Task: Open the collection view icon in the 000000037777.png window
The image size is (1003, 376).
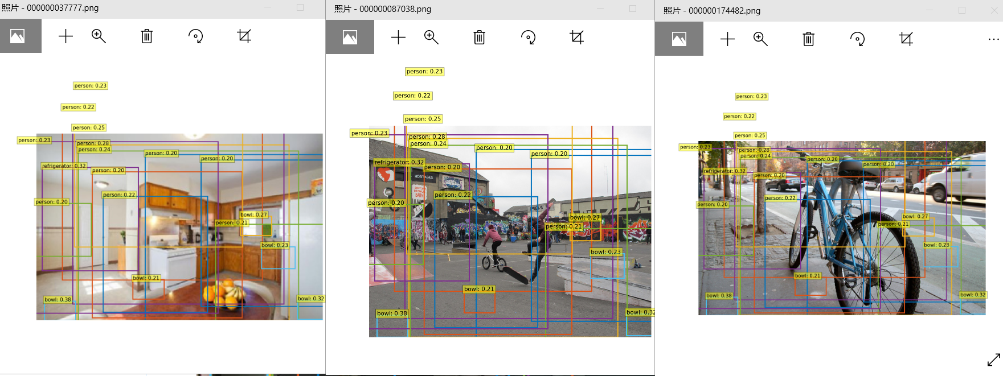Action: tap(18, 36)
